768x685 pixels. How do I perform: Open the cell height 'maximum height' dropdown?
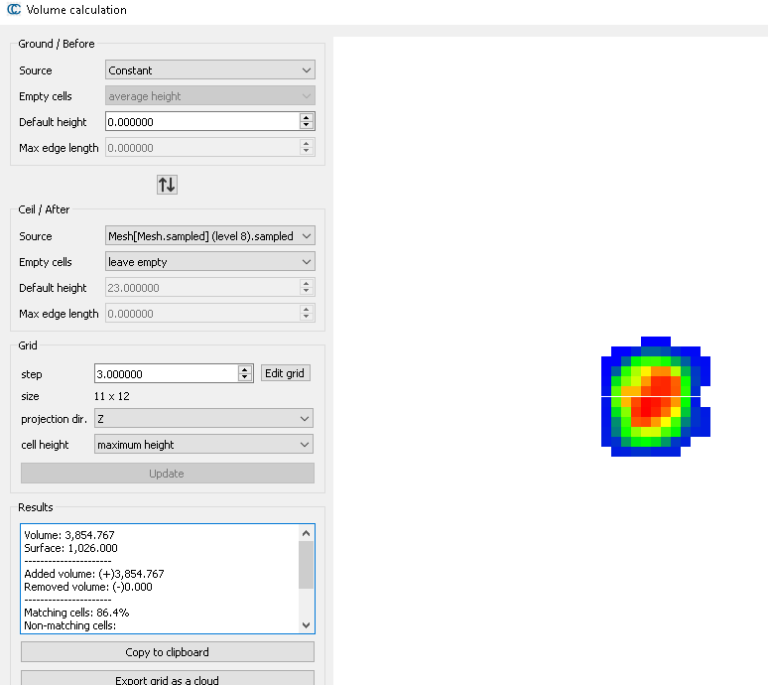(x=203, y=445)
